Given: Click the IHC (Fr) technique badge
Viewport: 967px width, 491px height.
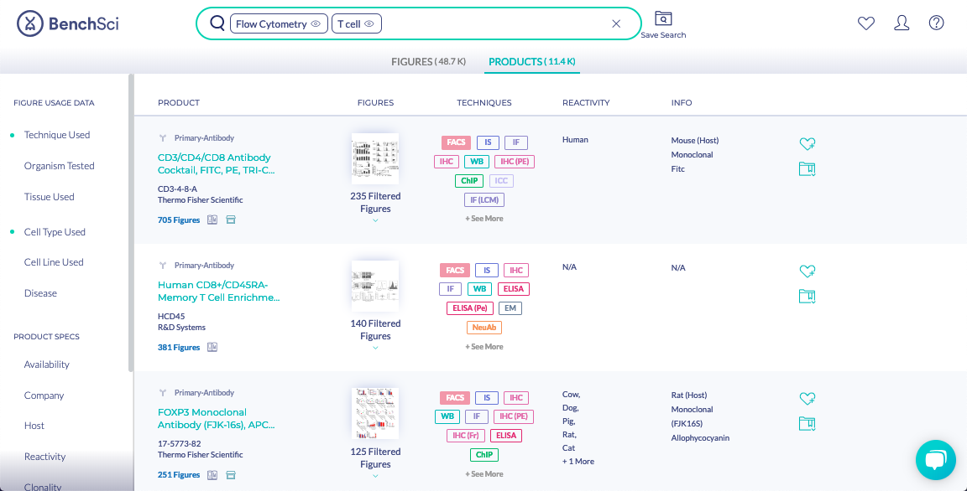Looking at the screenshot, I should [x=466, y=436].
